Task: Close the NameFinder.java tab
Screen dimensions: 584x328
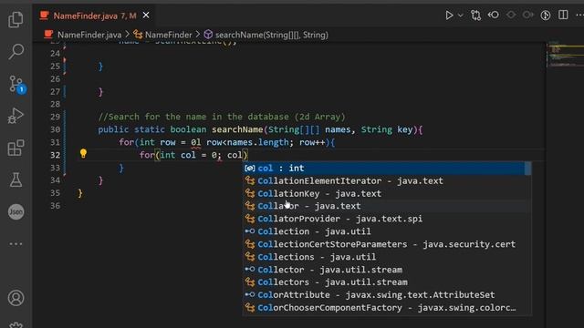Action: 146,15
